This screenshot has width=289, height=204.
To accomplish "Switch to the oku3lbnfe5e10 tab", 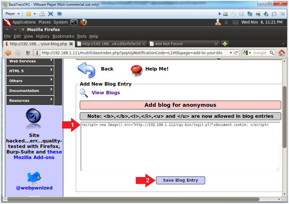I will 111,44.
